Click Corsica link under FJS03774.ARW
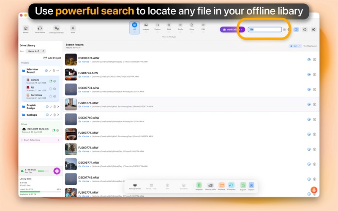The image size is (338, 211). [x=86, y=136]
